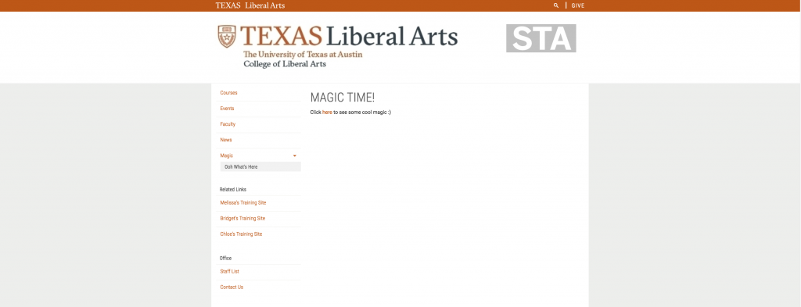
Task: Click the UT shield logo in header
Action: pos(227,37)
